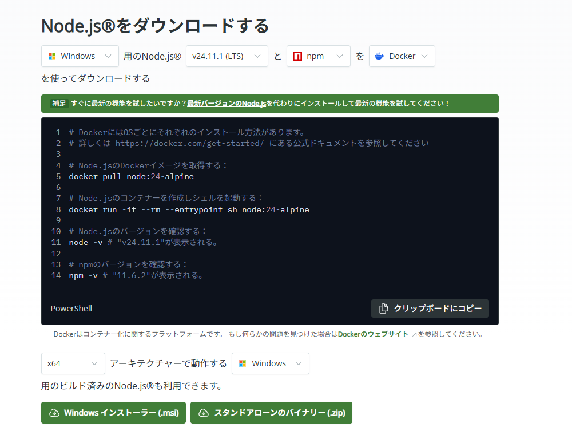Click the Docker whale icon
Image resolution: width=572 pixels, height=435 pixels.
[379, 56]
